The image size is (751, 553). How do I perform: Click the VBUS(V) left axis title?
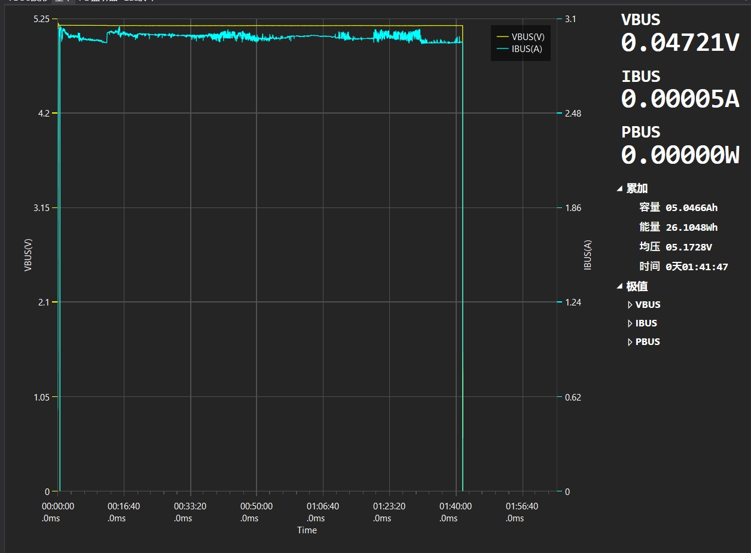(28, 255)
